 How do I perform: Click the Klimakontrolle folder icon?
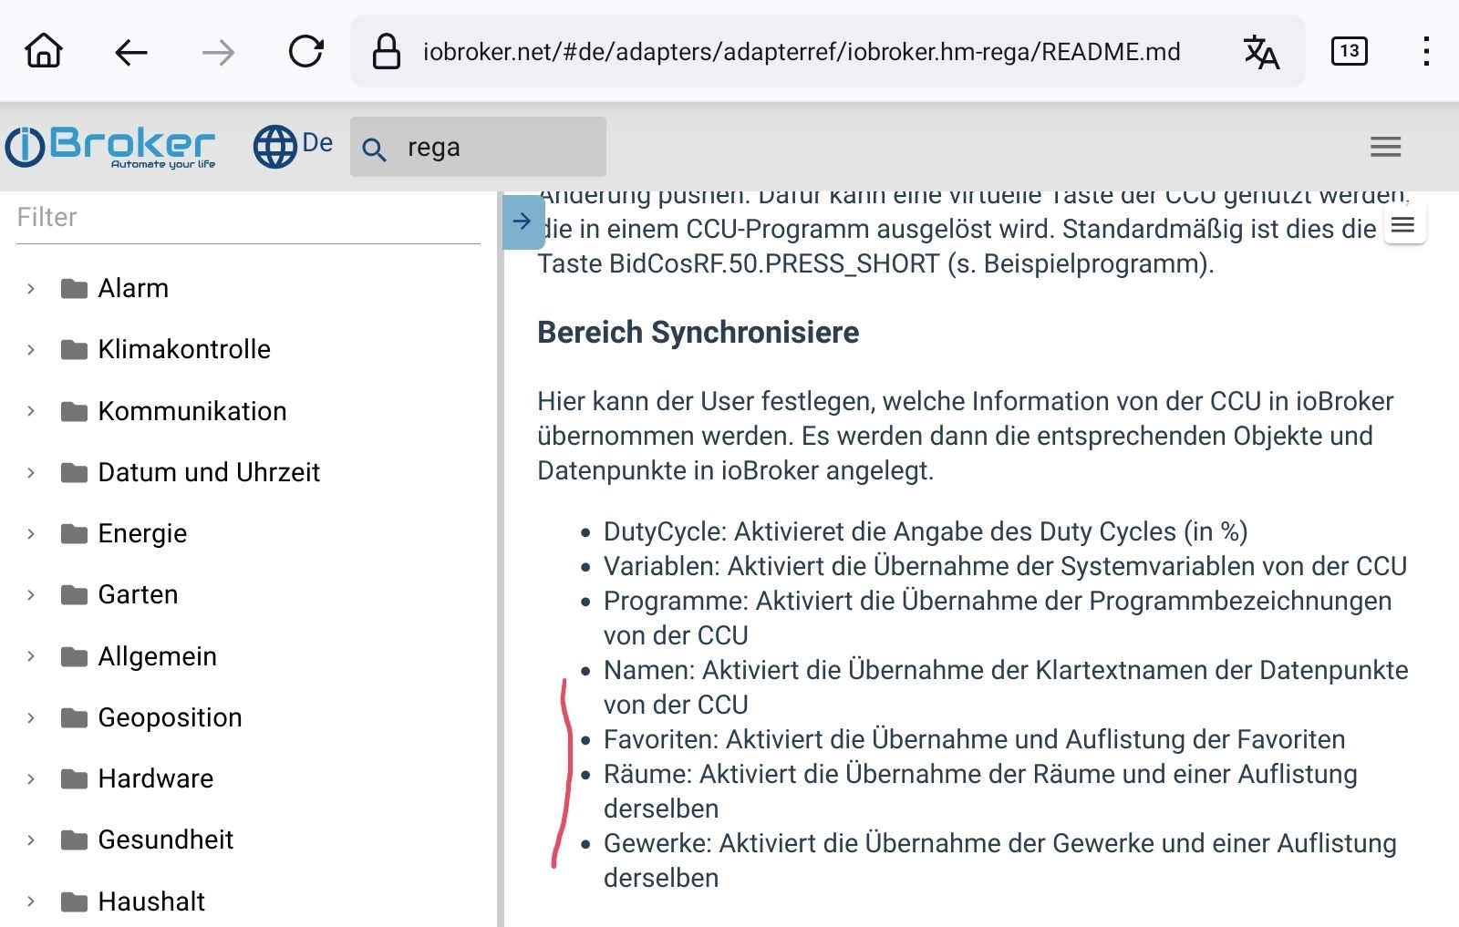74,350
